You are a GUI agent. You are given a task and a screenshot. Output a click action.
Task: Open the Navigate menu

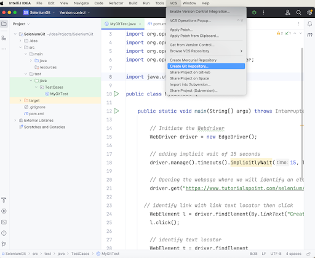(81, 3)
